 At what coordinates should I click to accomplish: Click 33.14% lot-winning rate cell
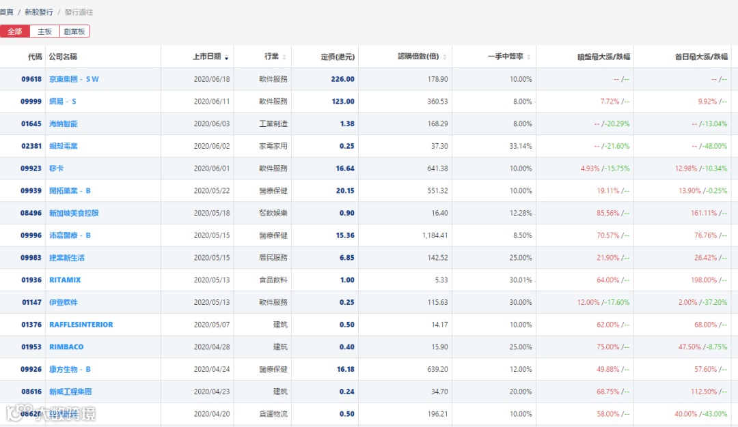tap(521, 146)
